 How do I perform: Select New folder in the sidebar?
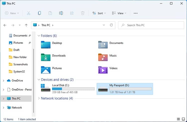pos(18,57)
